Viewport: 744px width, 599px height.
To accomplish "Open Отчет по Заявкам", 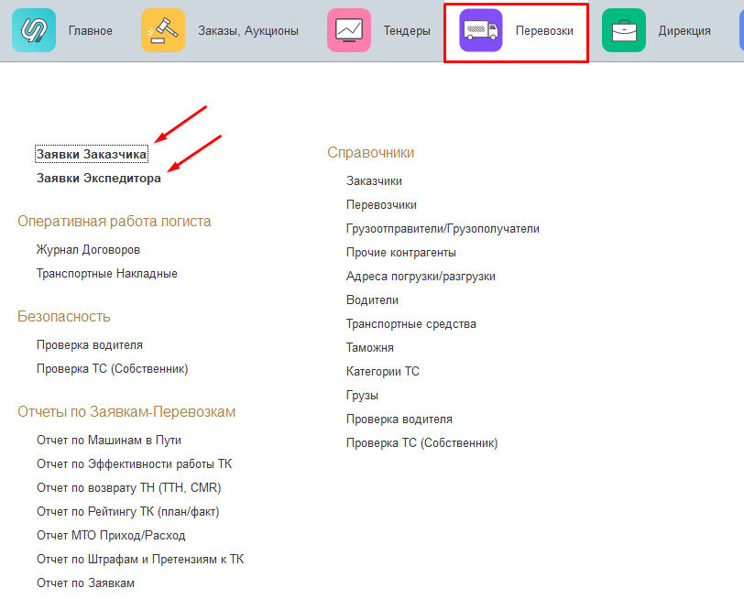I will point(85,583).
